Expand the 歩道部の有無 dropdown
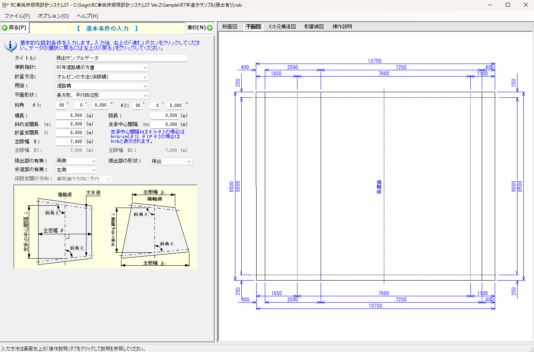Viewport: 534px width, 352px height. coord(94,170)
